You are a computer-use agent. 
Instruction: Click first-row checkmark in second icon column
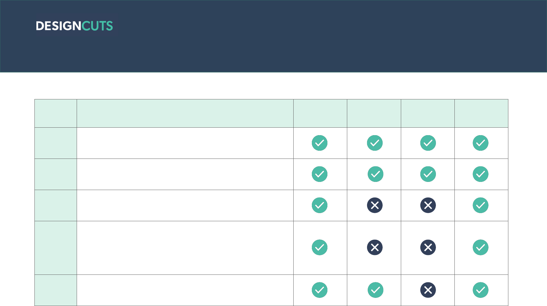point(375,143)
